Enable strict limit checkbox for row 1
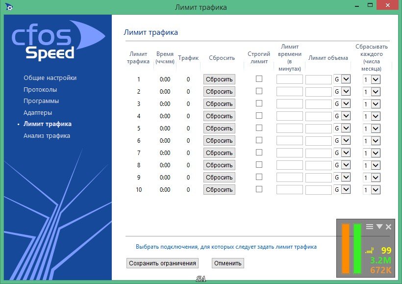The image size is (402, 284). pos(259,79)
